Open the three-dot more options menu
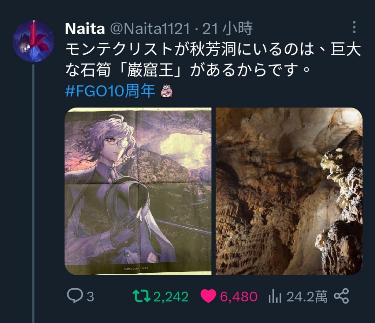Image resolution: width=375 pixels, height=323 pixels. coord(354,27)
